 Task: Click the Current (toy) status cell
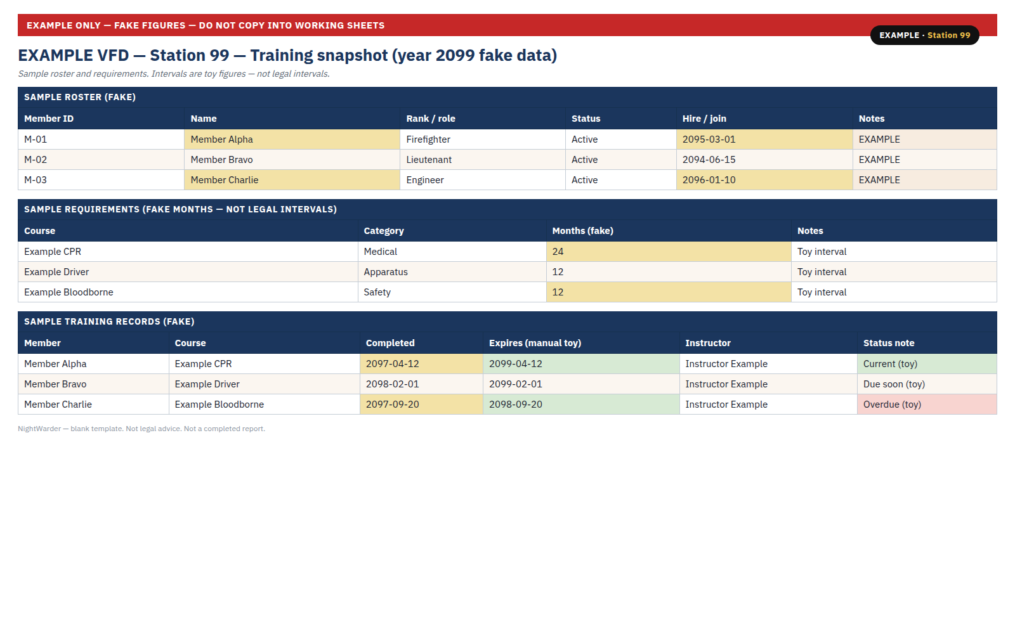tap(927, 364)
